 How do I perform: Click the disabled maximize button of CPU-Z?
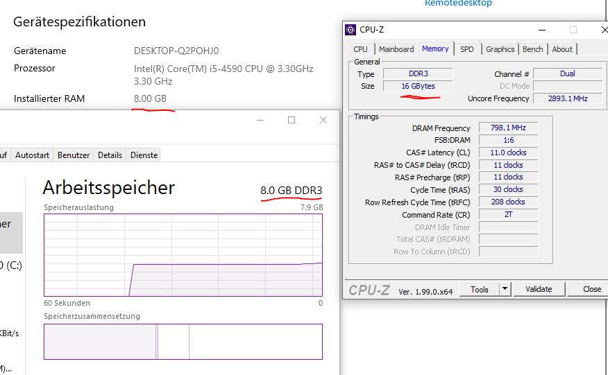click(x=573, y=30)
